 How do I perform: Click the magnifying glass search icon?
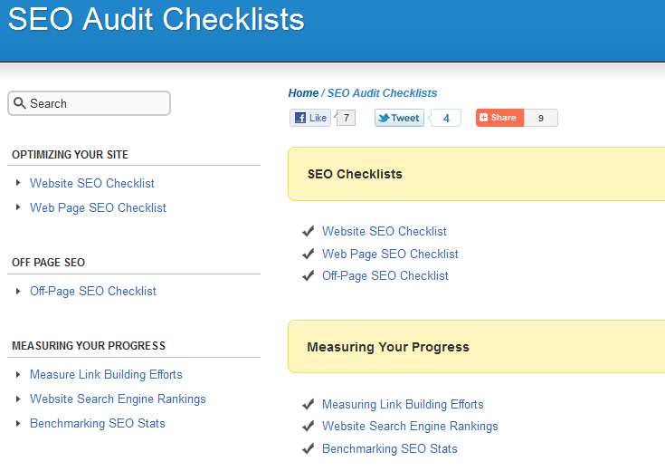pyautogui.click(x=20, y=102)
